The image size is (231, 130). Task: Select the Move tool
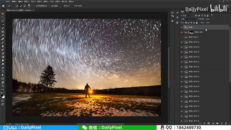click(3, 14)
